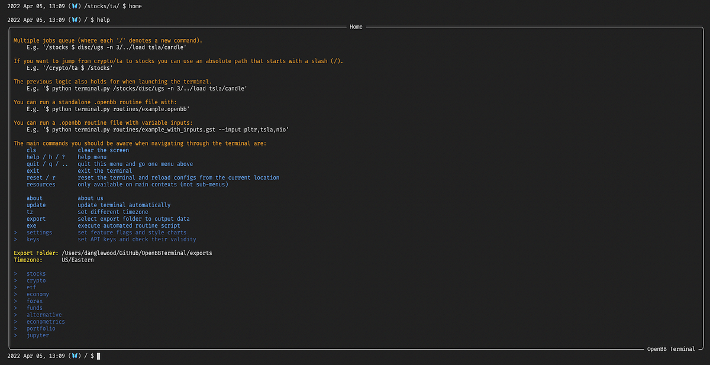The image size is (710, 365).
Task: Click the resources command link
Action: point(41,184)
